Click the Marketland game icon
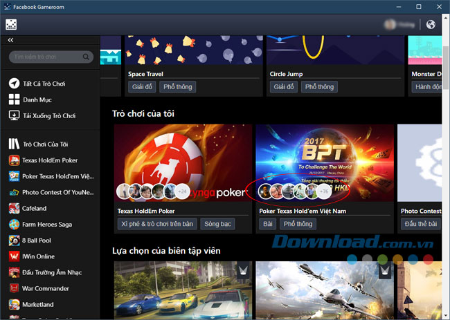Image resolution: width=450 pixels, height=320 pixels. point(14,305)
